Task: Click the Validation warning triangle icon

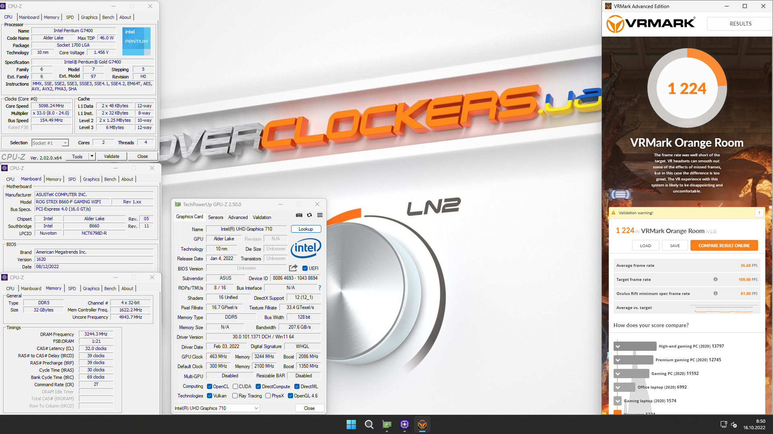Action: pyautogui.click(x=614, y=213)
